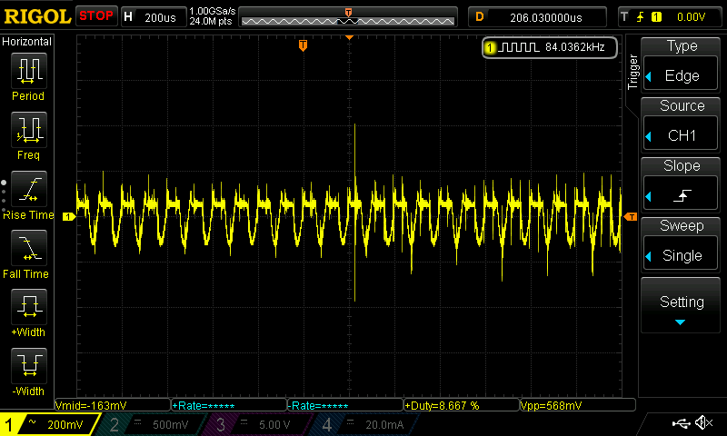Image resolution: width=727 pixels, height=436 pixels.
Task: Click the channel 1 ground level marker
Action: pyautogui.click(x=69, y=216)
